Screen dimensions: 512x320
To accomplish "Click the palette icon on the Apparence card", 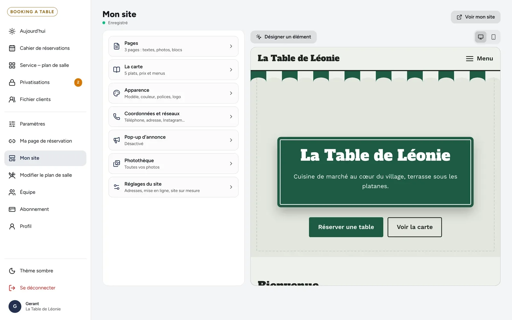I will [x=117, y=93].
